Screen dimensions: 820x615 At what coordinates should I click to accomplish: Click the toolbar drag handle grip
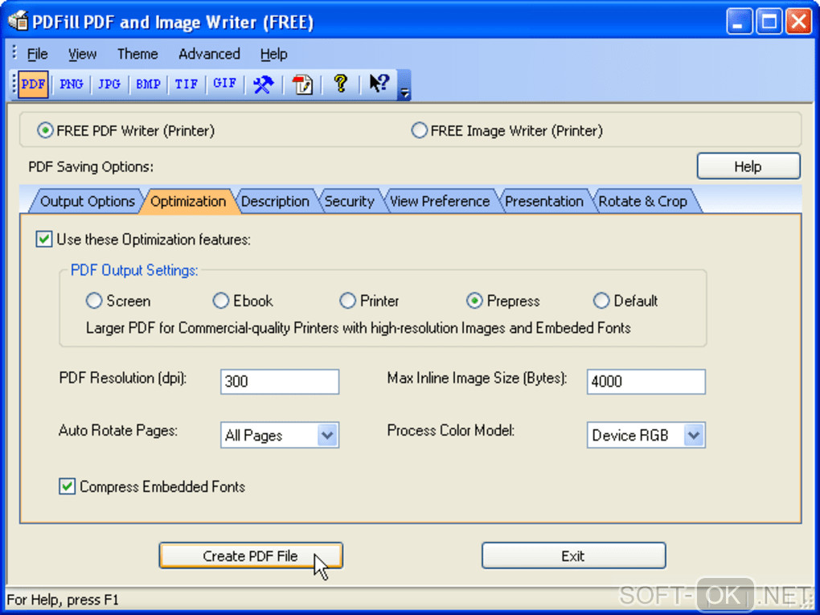point(14,84)
